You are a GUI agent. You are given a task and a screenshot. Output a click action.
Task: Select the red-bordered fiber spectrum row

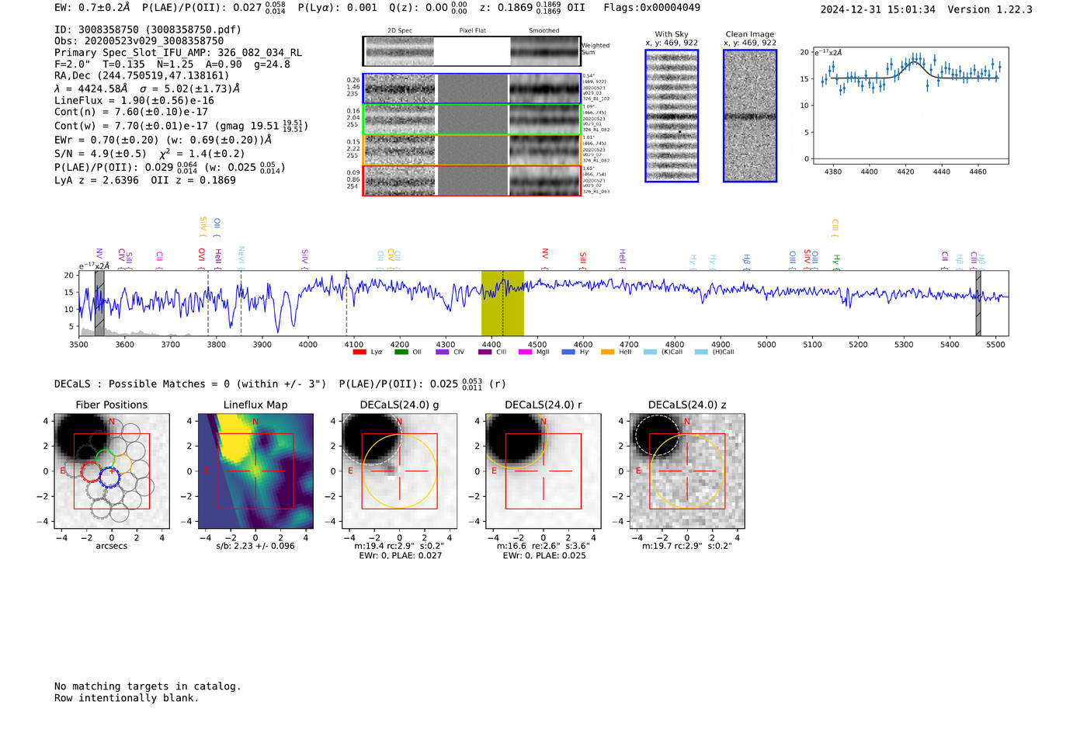tap(471, 180)
